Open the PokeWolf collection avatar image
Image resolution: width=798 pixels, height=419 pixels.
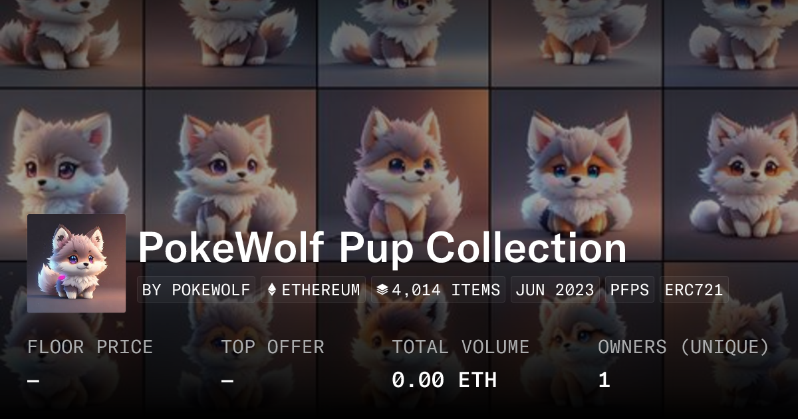76,263
